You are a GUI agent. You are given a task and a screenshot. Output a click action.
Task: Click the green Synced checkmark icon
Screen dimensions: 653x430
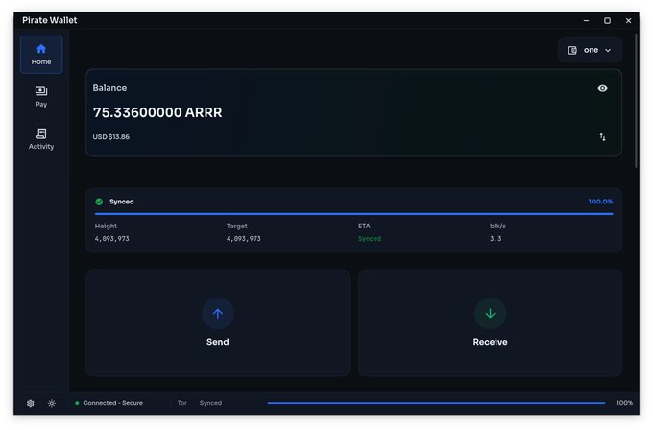(99, 202)
